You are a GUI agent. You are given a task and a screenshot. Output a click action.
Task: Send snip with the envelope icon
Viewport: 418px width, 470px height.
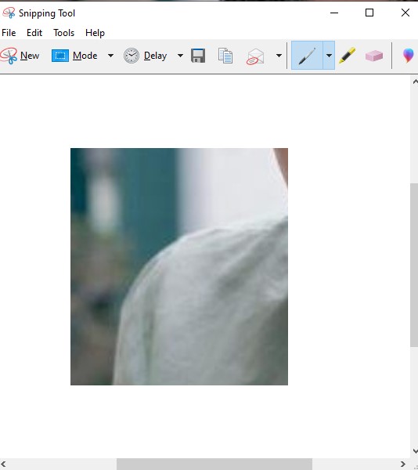[x=255, y=56]
